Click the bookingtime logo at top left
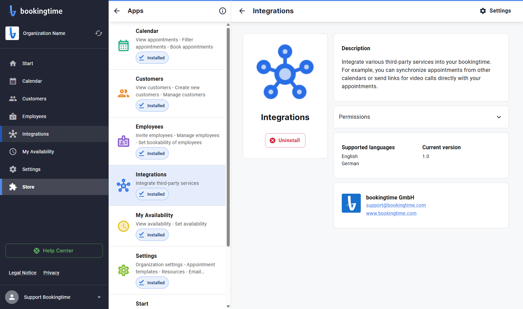Viewport: 523px width, 309px height. (36, 11)
